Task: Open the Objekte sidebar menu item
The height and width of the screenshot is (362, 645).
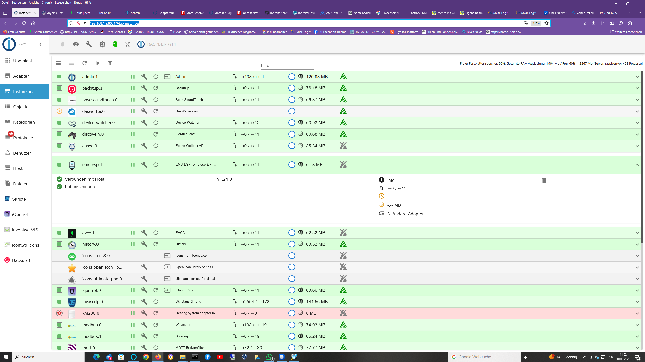Action: (x=21, y=107)
